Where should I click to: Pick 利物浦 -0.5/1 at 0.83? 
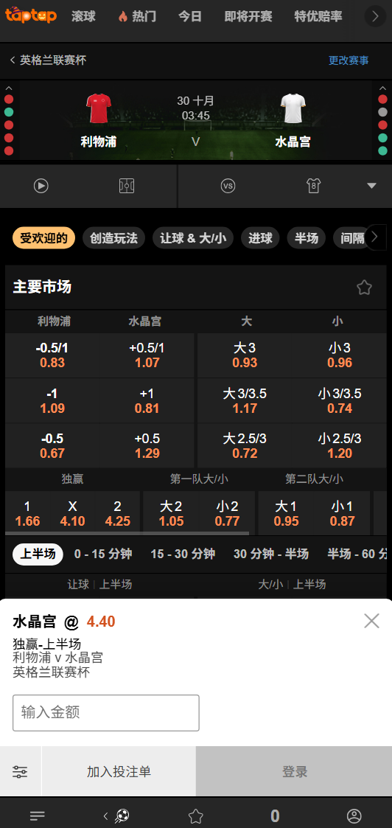coord(52,355)
